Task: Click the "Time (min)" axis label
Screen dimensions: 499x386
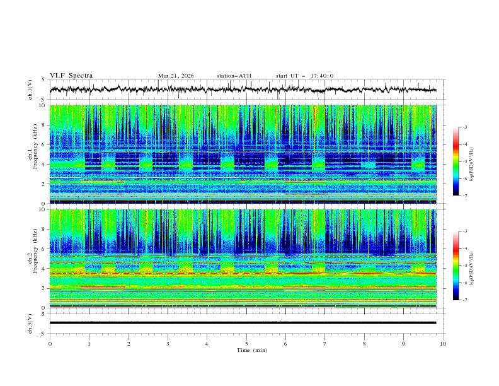Action: [252, 350]
